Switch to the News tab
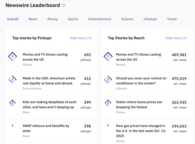195x144 pixels. click(x=33, y=19)
